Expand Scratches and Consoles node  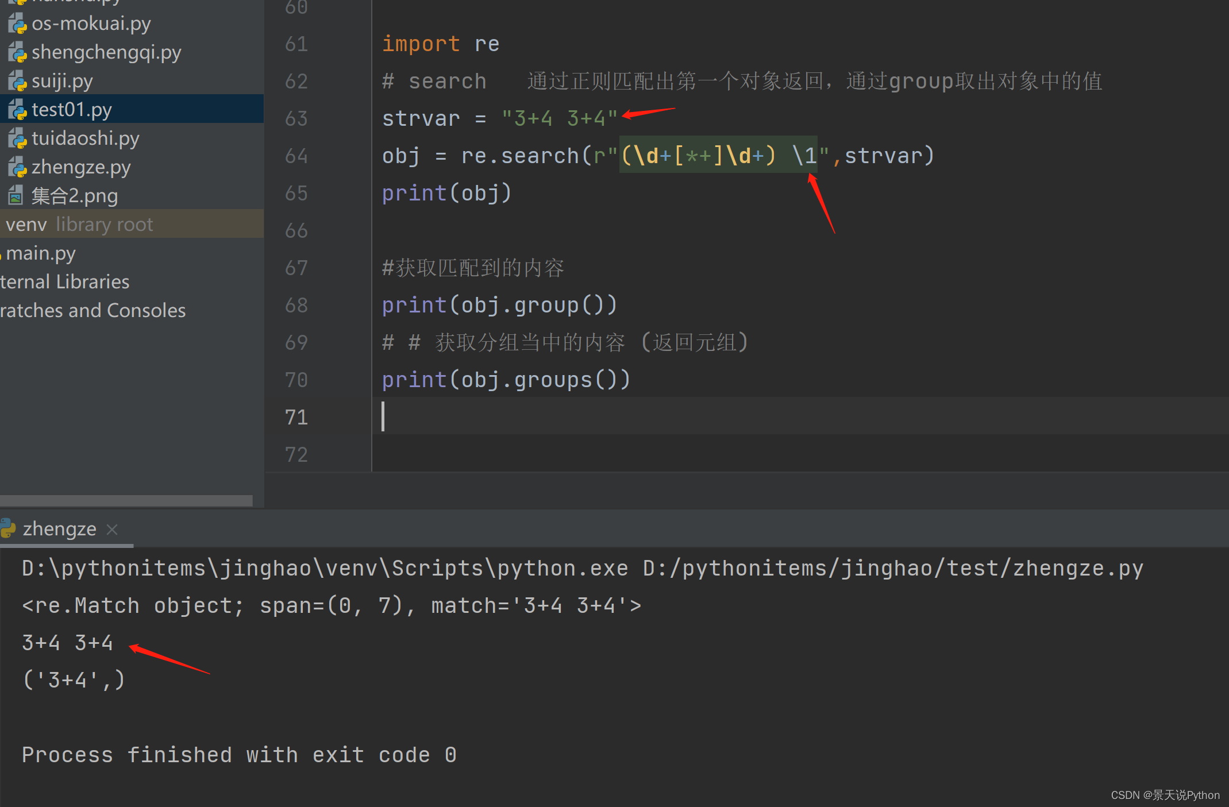tap(93, 310)
